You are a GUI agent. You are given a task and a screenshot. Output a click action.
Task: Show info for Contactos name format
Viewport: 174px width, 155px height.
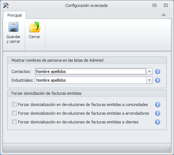coord(158,72)
